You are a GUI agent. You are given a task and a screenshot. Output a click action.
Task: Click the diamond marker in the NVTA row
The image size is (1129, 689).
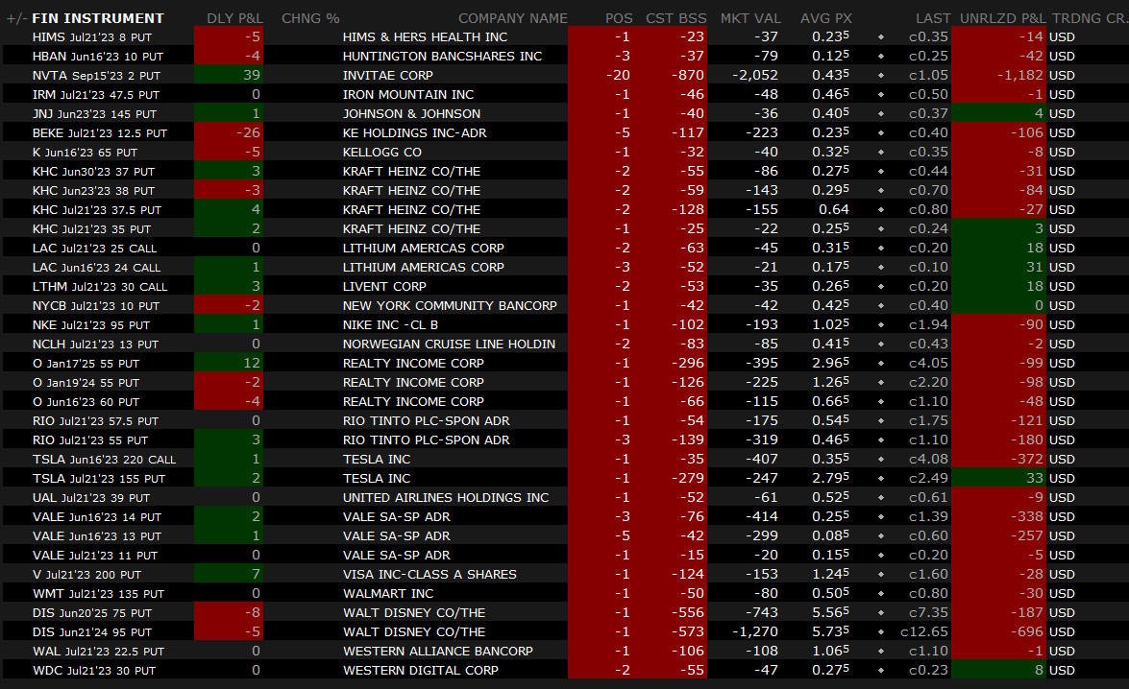coord(880,76)
